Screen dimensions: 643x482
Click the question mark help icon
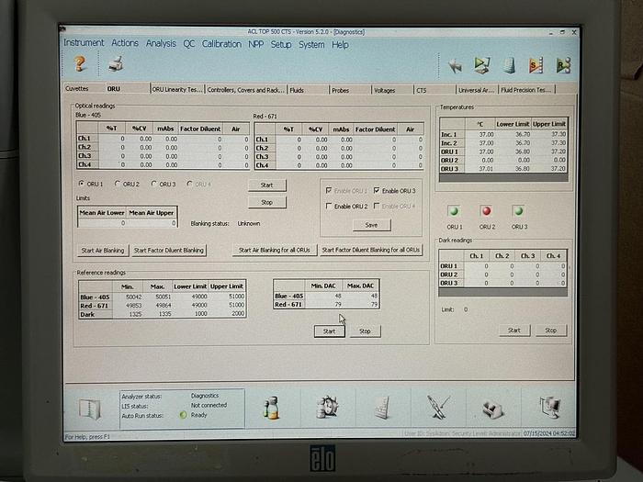pos(79,63)
